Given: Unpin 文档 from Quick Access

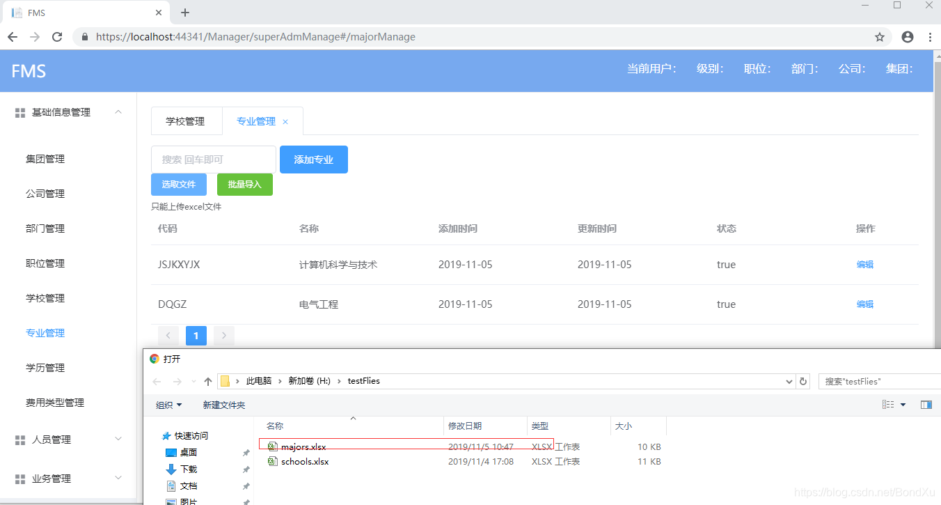Looking at the screenshot, I should pyautogui.click(x=245, y=485).
